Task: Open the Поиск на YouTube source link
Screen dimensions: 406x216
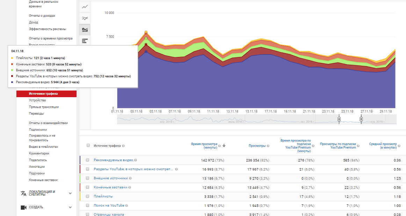Action: (109, 206)
